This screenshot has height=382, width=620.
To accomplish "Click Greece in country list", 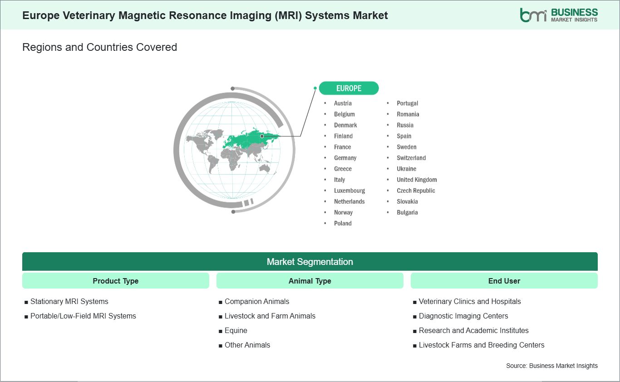I will [x=343, y=169].
